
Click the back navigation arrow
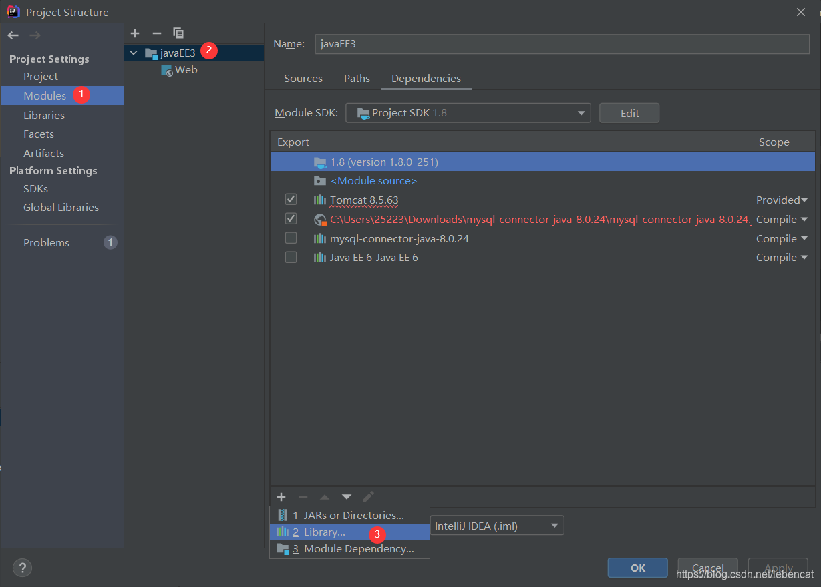click(x=13, y=35)
